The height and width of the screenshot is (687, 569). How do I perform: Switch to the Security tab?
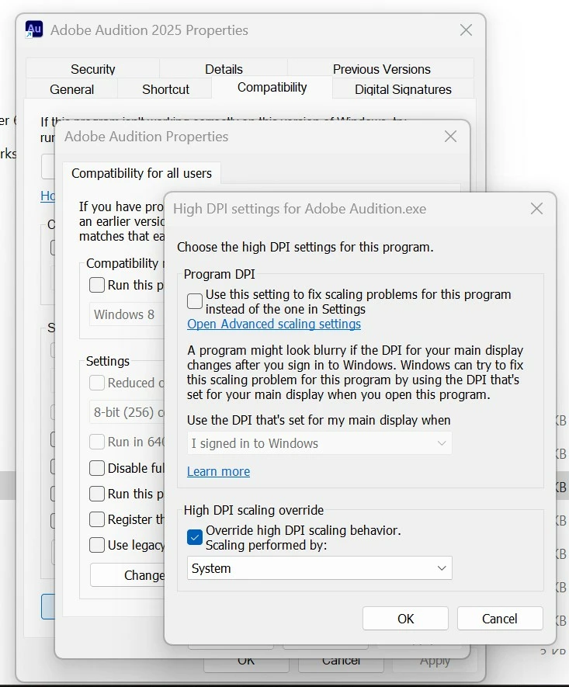pos(93,69)
